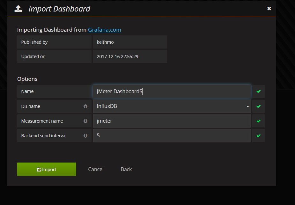295x205 pixels.
Task: Click the upload icon beside Import Dashboard
Action: (x=18, y=9)
